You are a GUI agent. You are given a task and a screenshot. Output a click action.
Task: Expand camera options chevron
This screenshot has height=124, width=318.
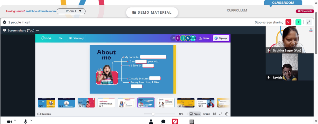(x=15, y=121)
